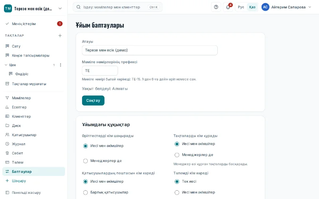Open Менің істерім in sidebar
Image resolution: width=319 pixels, height=199 pixels.
(34, 24)
